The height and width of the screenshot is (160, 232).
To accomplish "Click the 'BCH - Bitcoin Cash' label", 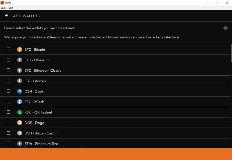I will (x=39, y=133).
